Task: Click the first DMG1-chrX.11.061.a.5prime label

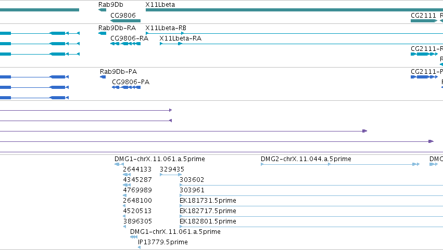Action: coord(160,159)
